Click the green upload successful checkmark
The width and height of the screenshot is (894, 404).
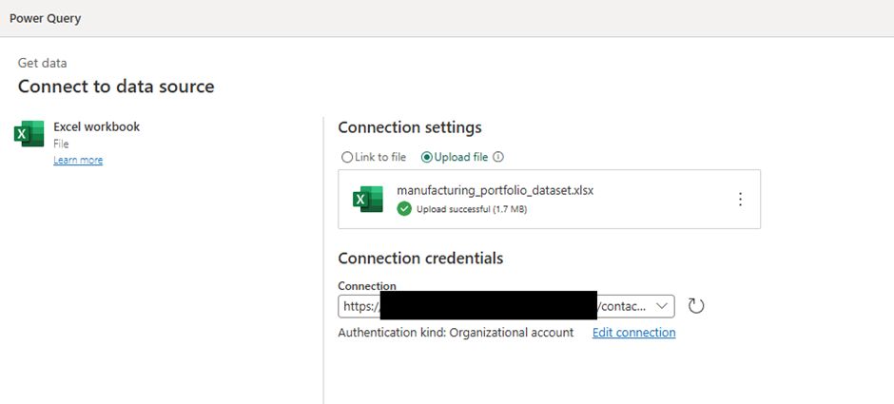(x=404, y=209)
